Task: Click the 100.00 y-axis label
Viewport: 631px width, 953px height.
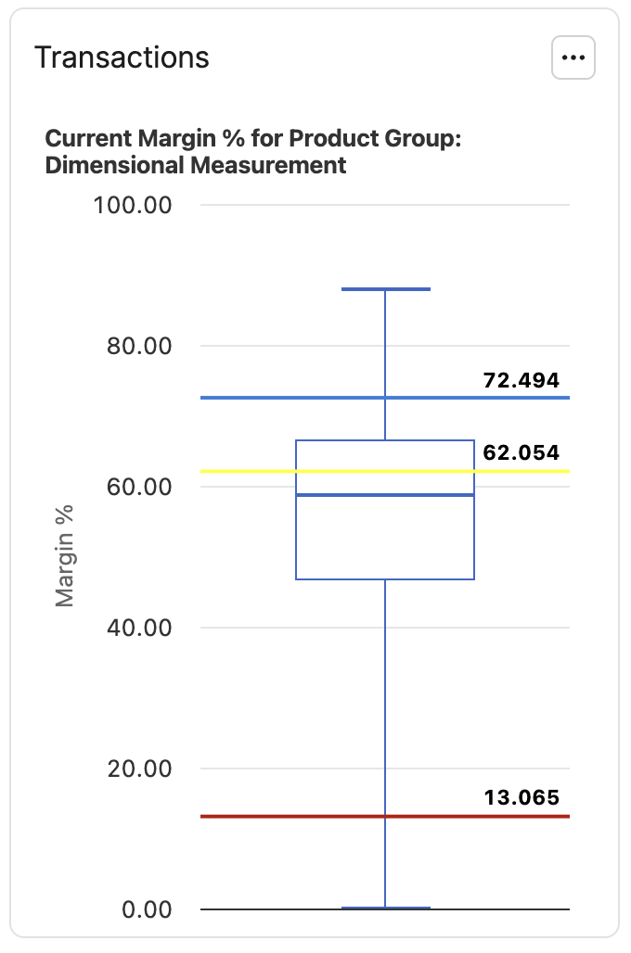Action: pyautogui.click(x=133, y=205)
